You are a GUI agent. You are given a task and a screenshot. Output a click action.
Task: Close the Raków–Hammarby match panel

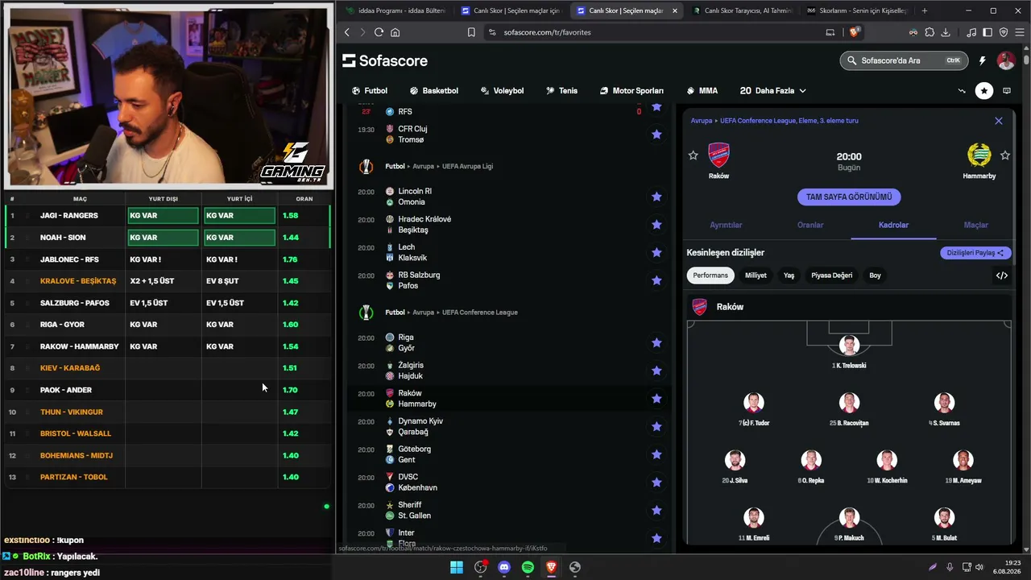point(999,121)
